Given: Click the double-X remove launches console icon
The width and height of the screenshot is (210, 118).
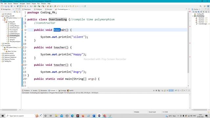Looking at the screenshot, I should coord(159,90).
